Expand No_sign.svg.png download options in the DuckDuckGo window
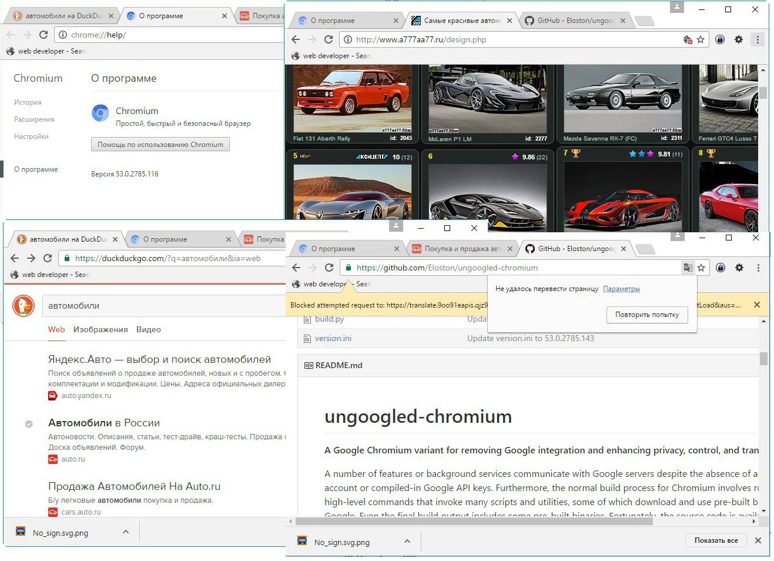Image resolution: width=774 pixels, height=561 pixels. point(125,532)
